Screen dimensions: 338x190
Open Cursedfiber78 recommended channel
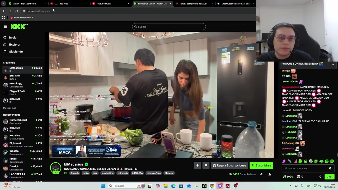[22, 121]
